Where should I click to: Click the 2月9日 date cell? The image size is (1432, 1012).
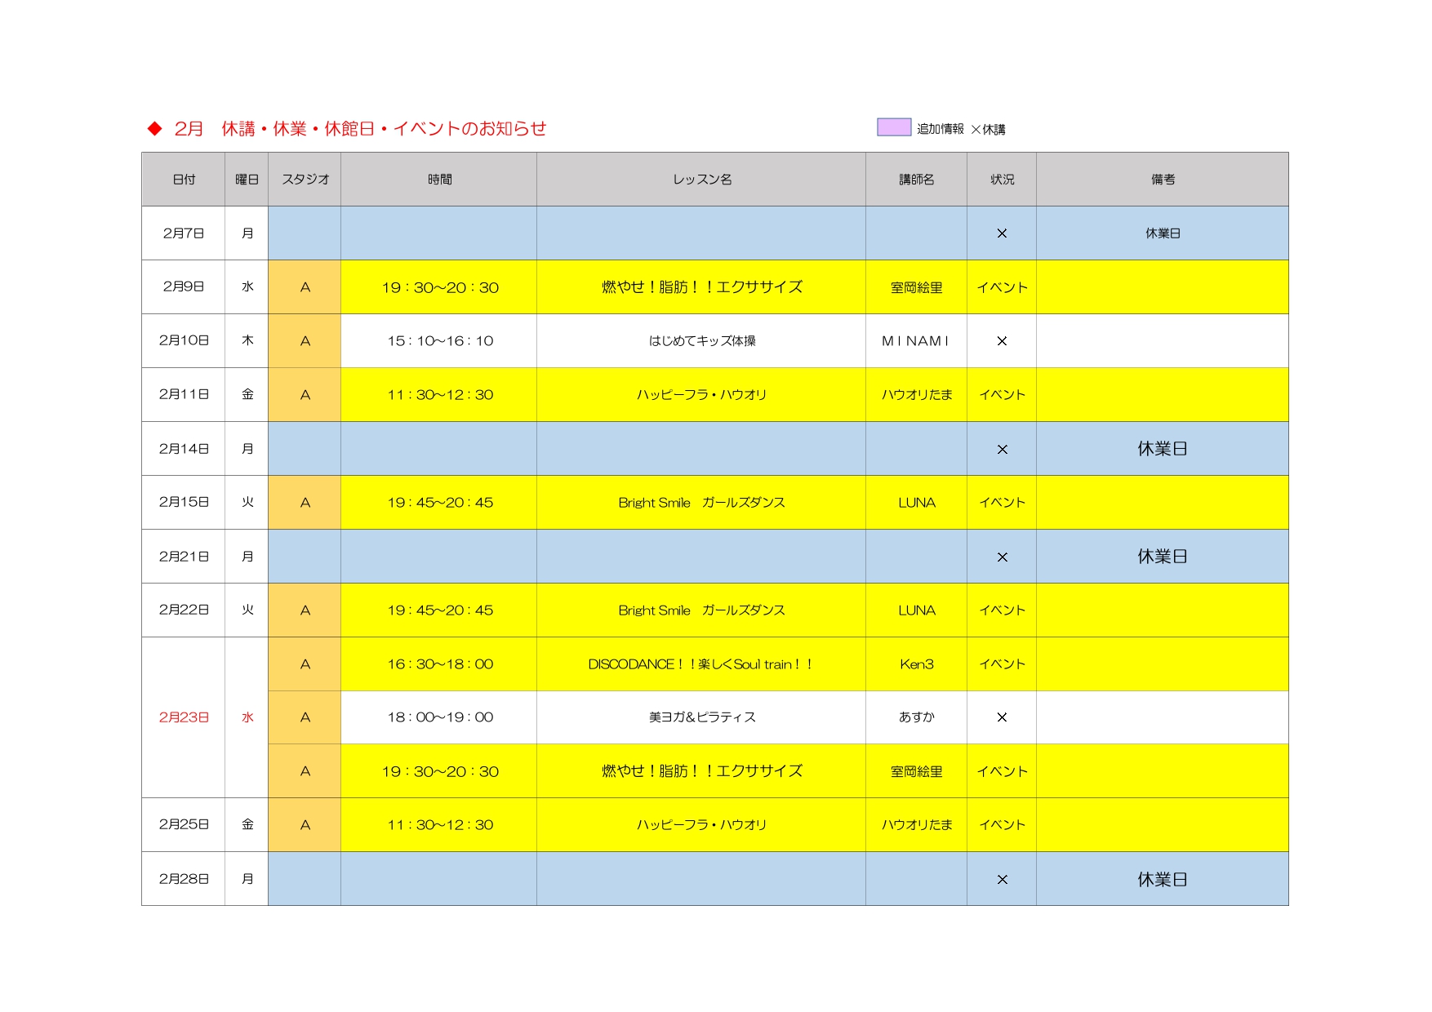pyautogui.click(x=184, y=286)
